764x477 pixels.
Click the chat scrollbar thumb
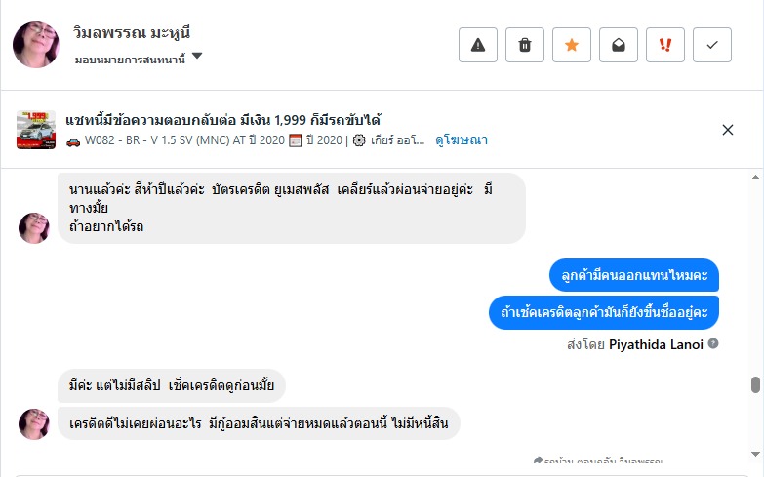tap(755, 384)
